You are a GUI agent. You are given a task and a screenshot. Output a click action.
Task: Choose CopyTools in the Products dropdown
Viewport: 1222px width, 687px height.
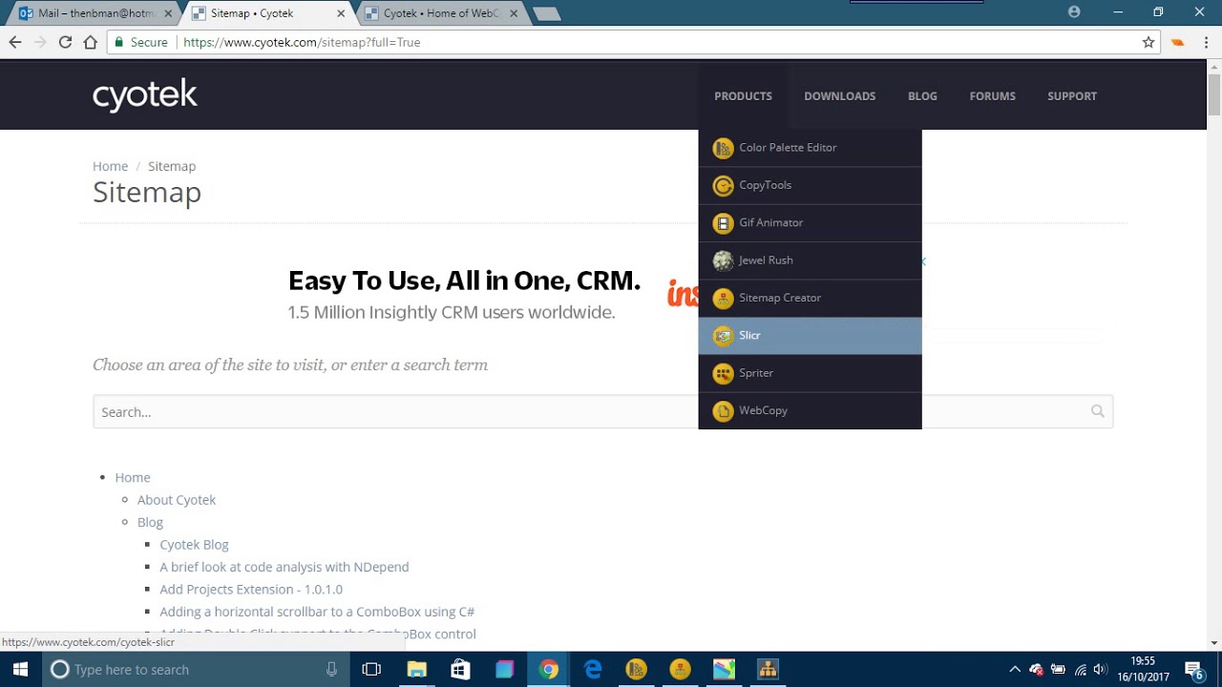click(x=810, y=185)
